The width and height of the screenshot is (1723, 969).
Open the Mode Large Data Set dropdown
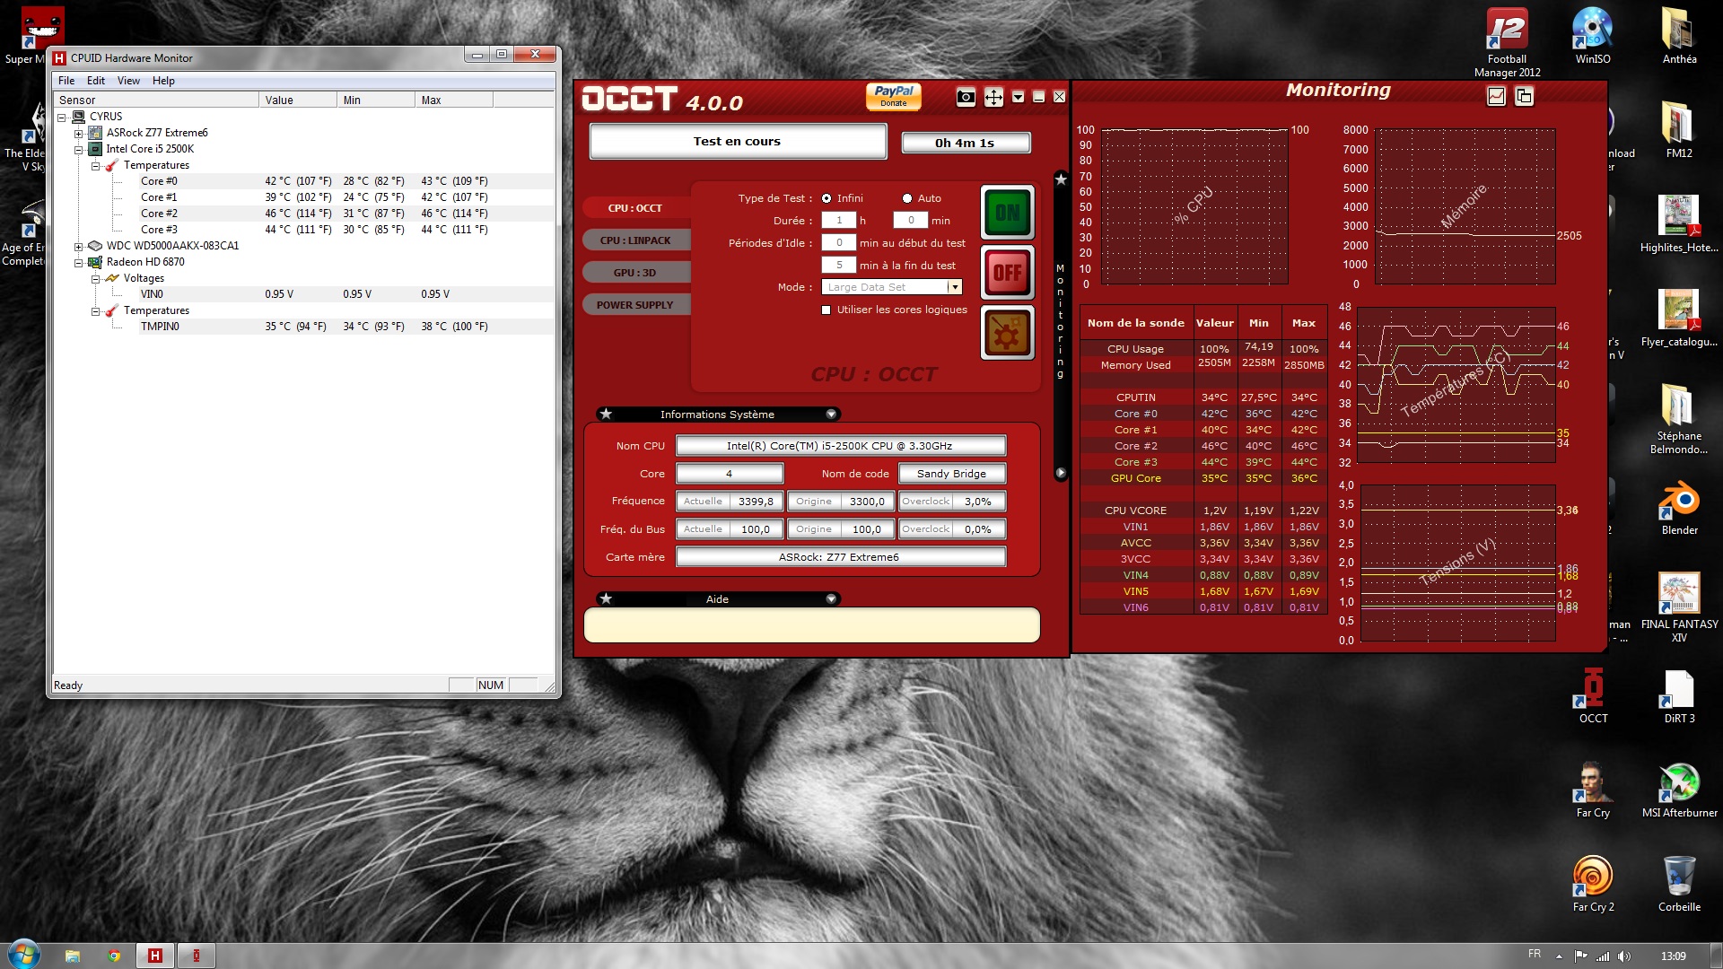click(955, 287)
